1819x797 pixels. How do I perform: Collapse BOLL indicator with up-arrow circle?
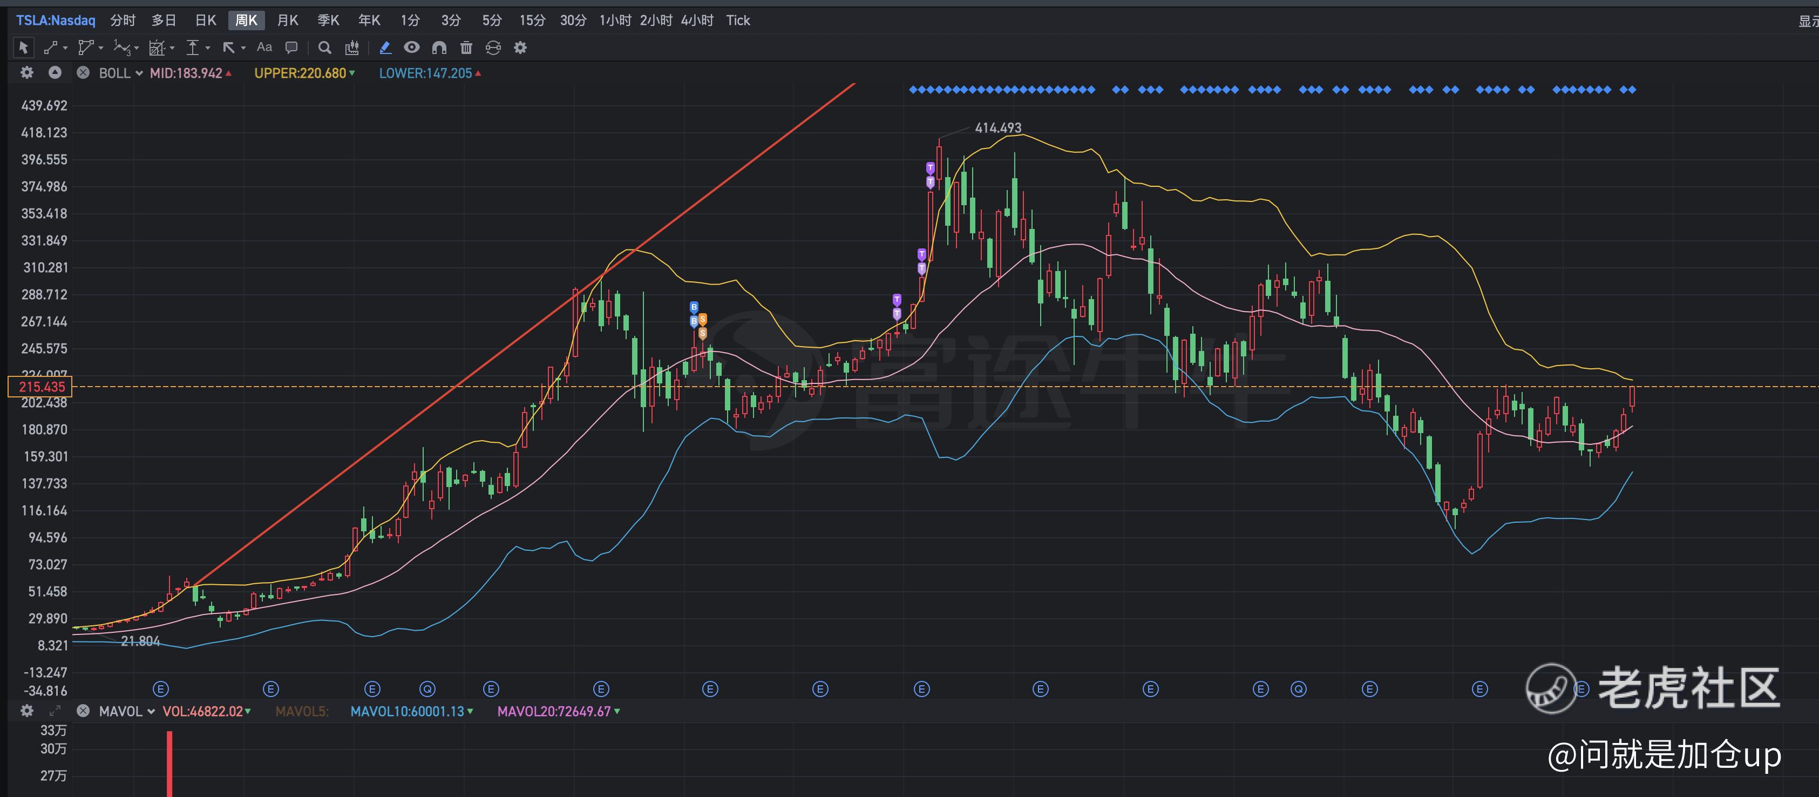pos(55,73)
